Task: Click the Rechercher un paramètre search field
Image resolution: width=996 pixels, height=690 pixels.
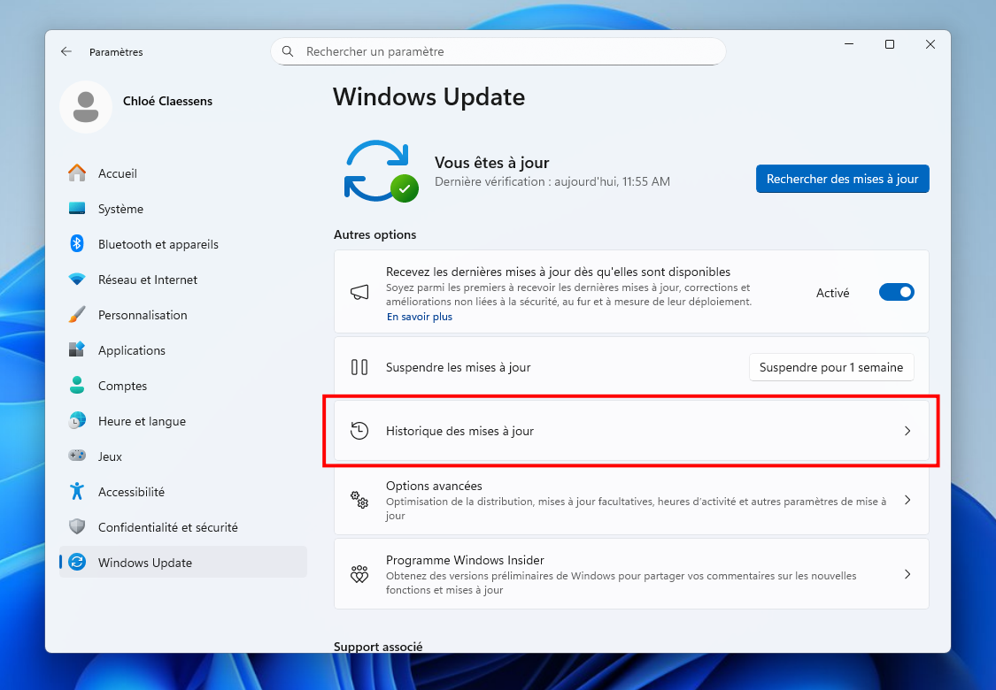Action: pos(505,52)
